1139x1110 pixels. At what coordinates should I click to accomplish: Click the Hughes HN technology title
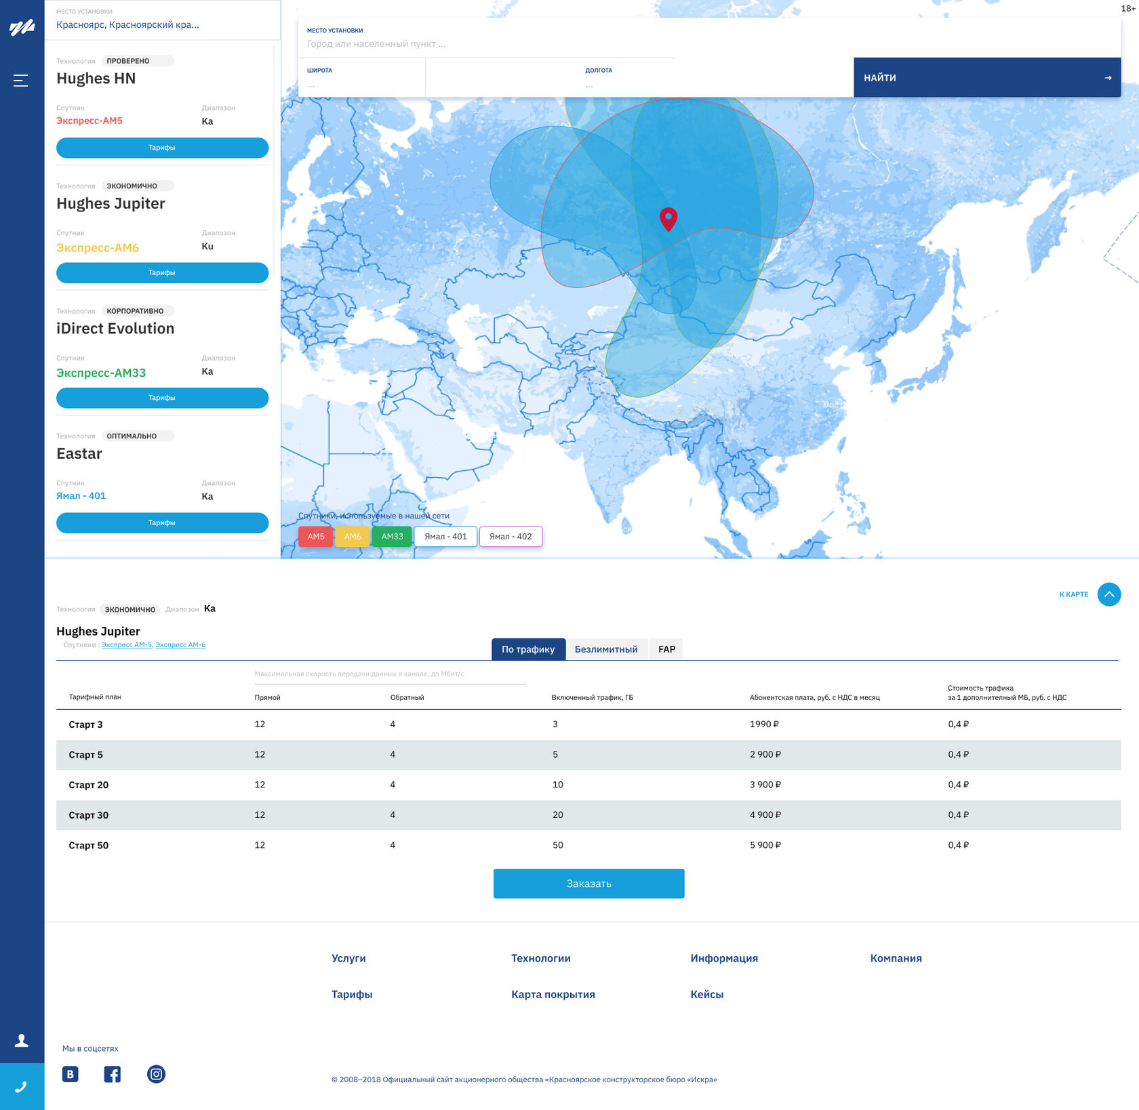click(96, 79)
